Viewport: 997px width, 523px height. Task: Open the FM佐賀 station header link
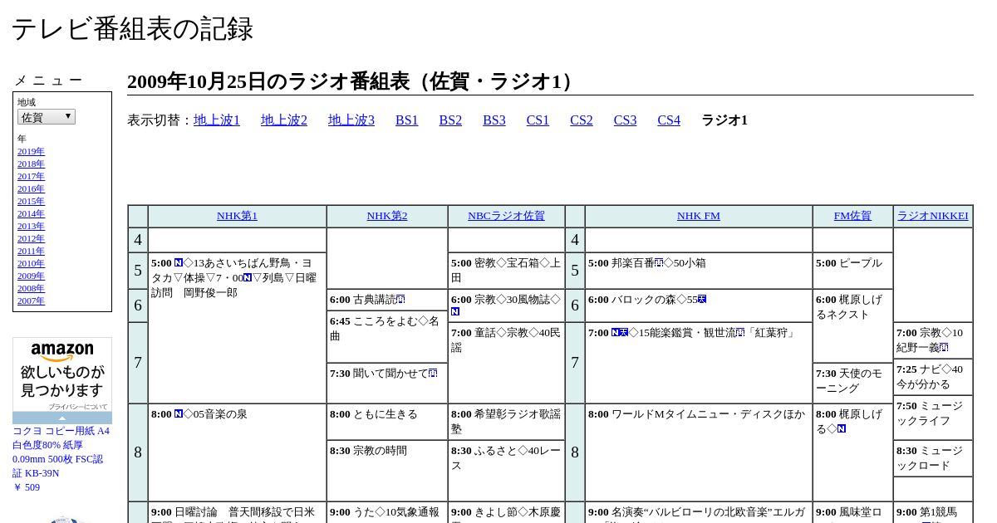point(852,216)
